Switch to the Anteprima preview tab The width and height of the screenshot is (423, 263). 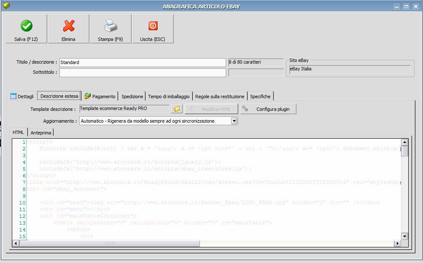pos(41,133)
